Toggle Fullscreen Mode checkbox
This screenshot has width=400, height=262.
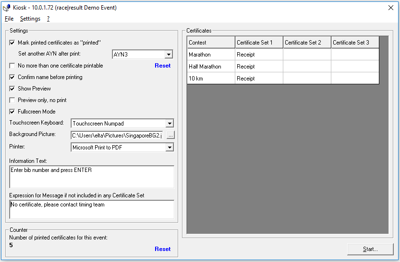(12, 112)
